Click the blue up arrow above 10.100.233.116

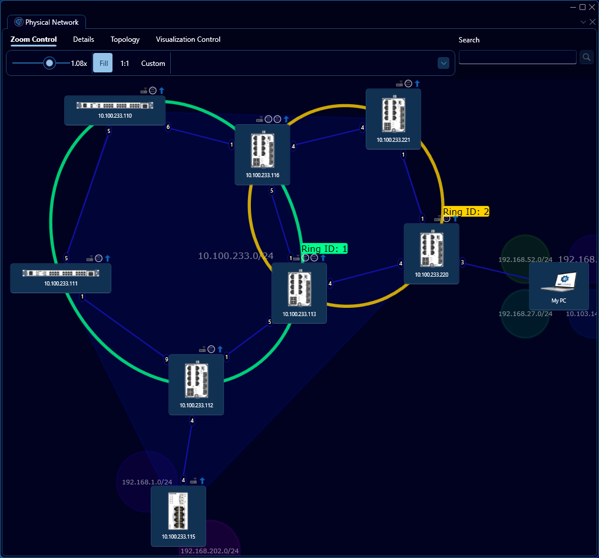[x=286, y=119]
